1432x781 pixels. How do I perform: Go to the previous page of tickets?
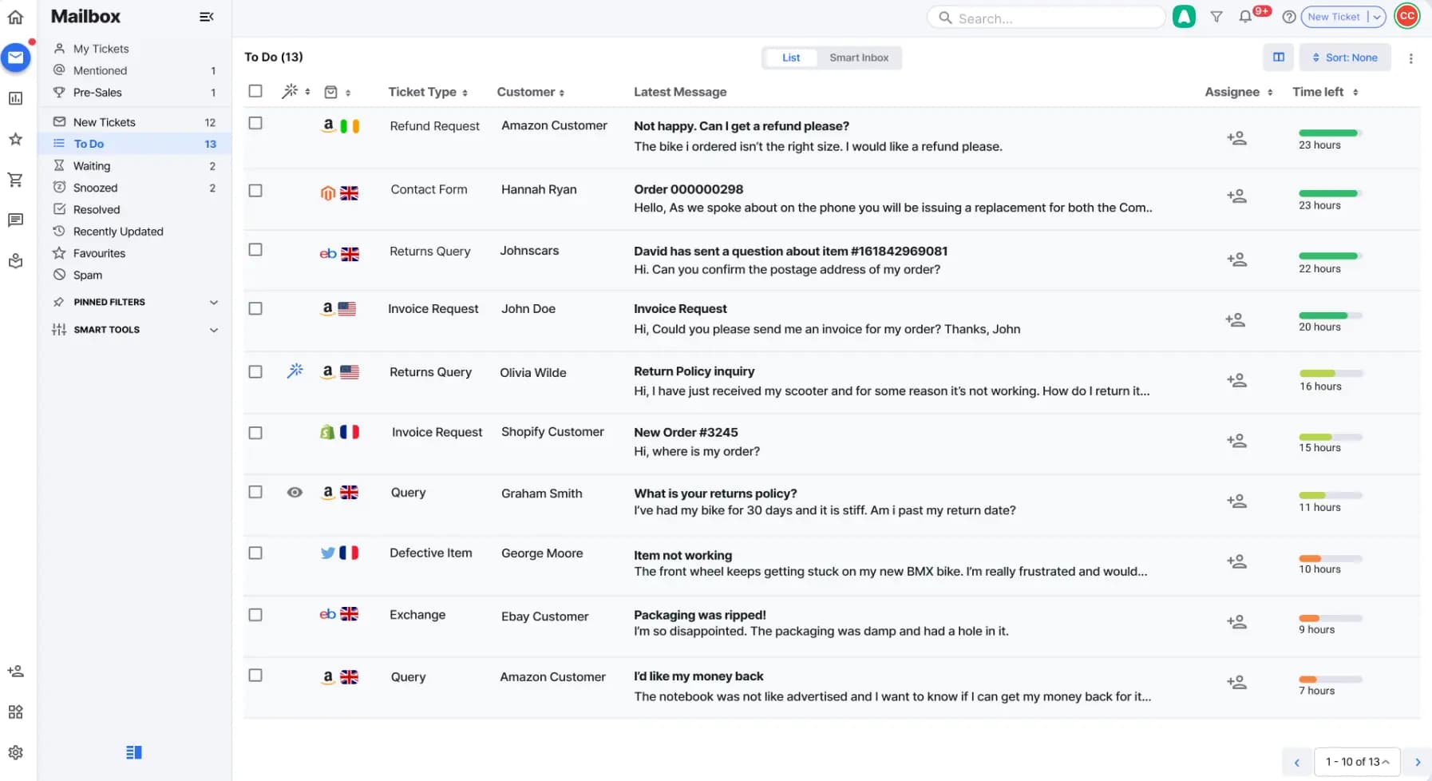(x=1297, y=762)
